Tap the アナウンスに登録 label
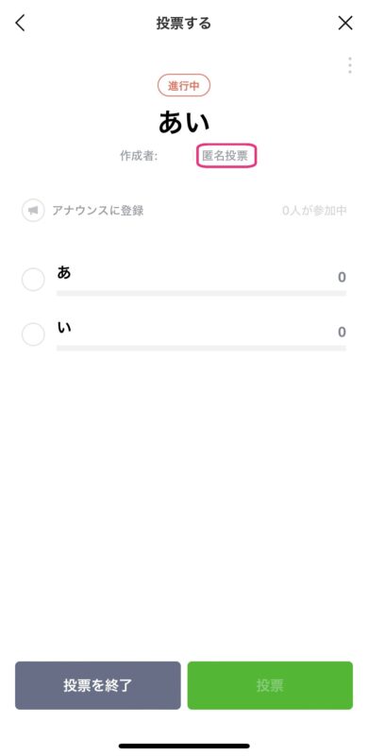This screenshot has width=368, height=756. 98,211
